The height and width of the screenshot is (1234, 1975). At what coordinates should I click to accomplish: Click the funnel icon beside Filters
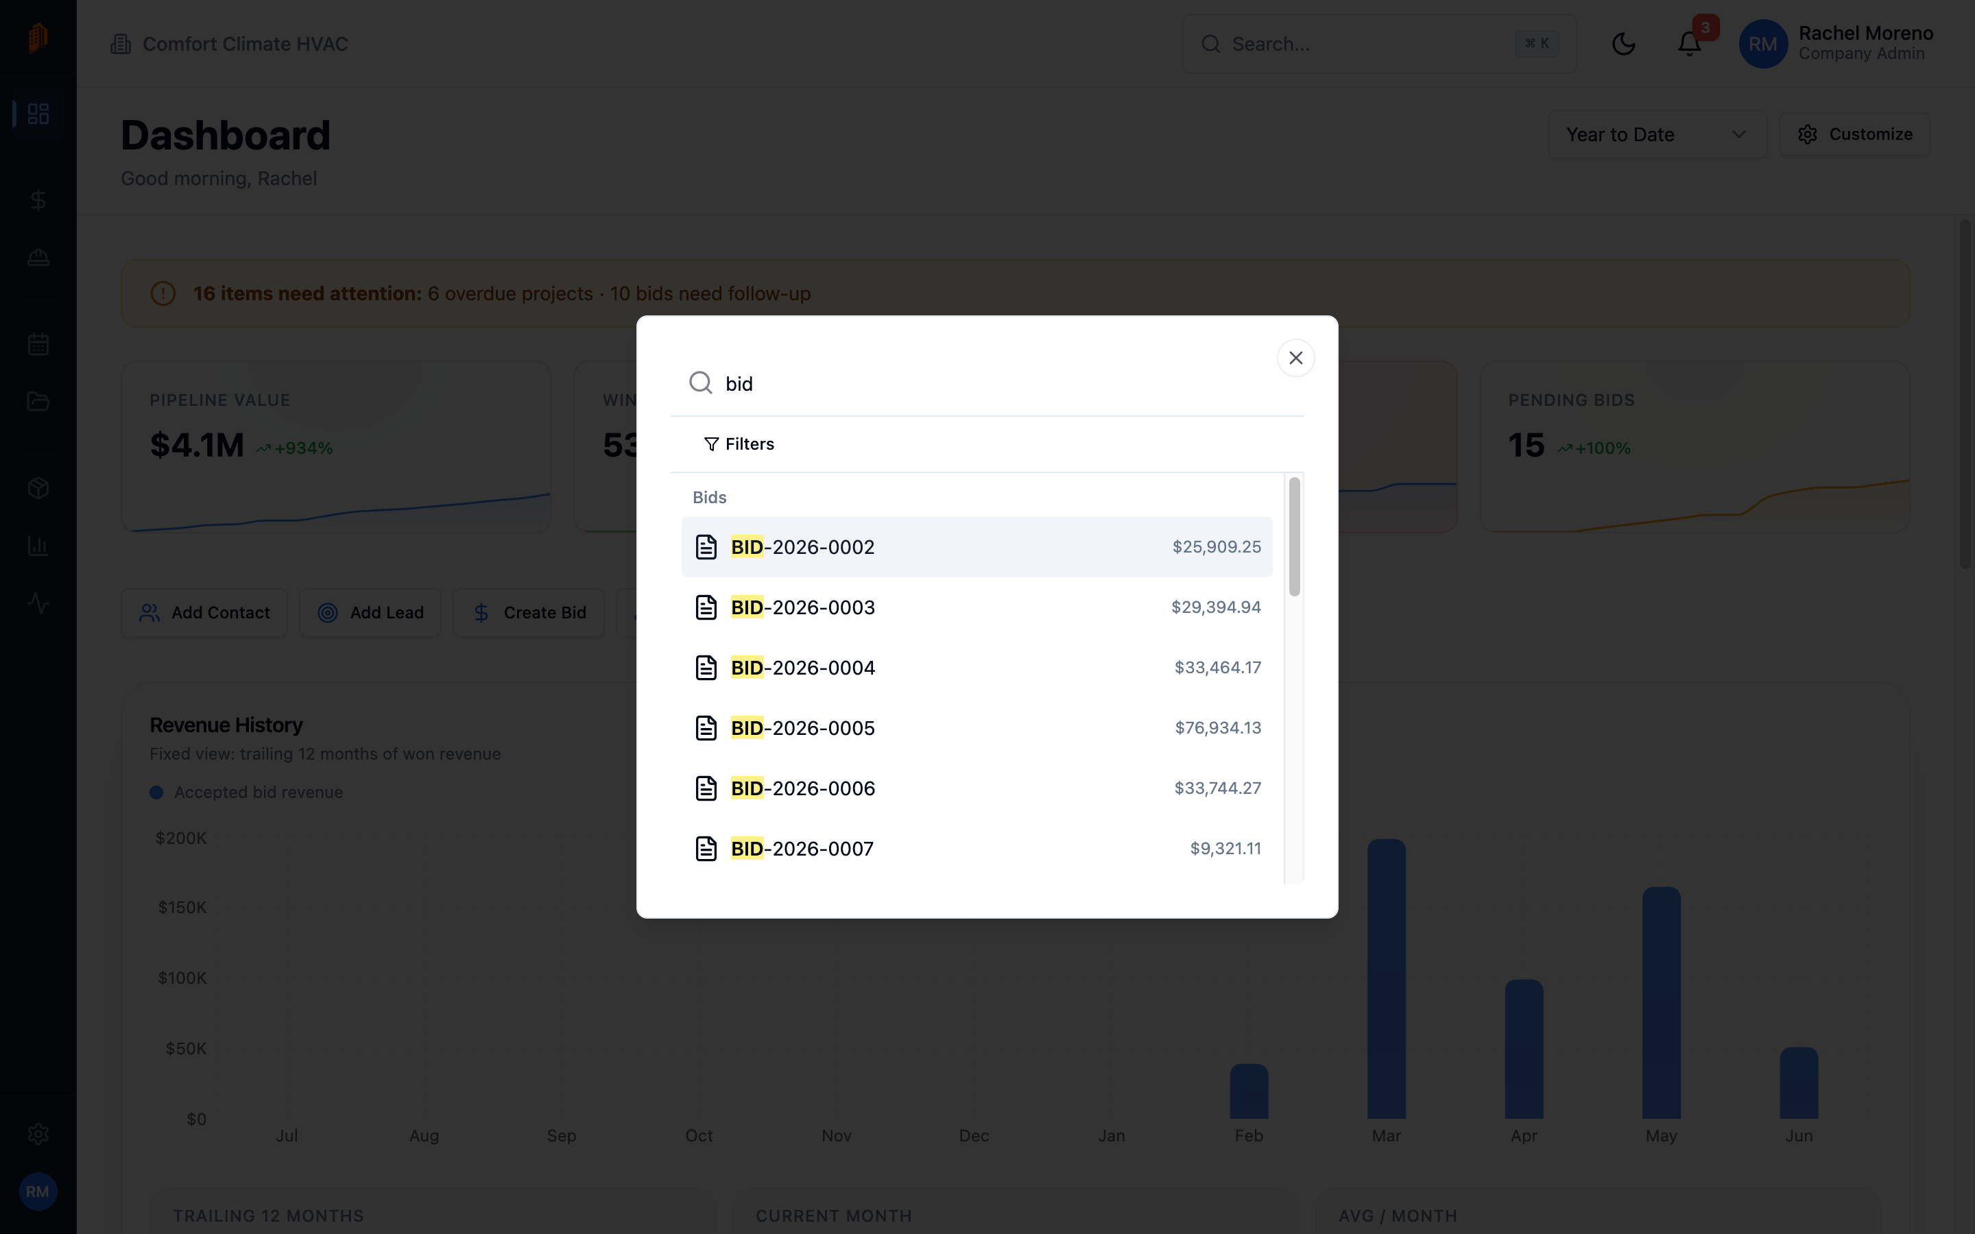tap(711, 444)
